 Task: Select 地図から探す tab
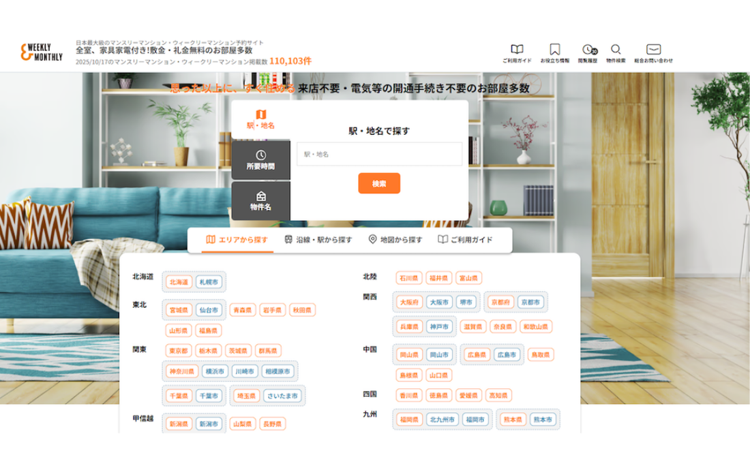coord(395,240)
